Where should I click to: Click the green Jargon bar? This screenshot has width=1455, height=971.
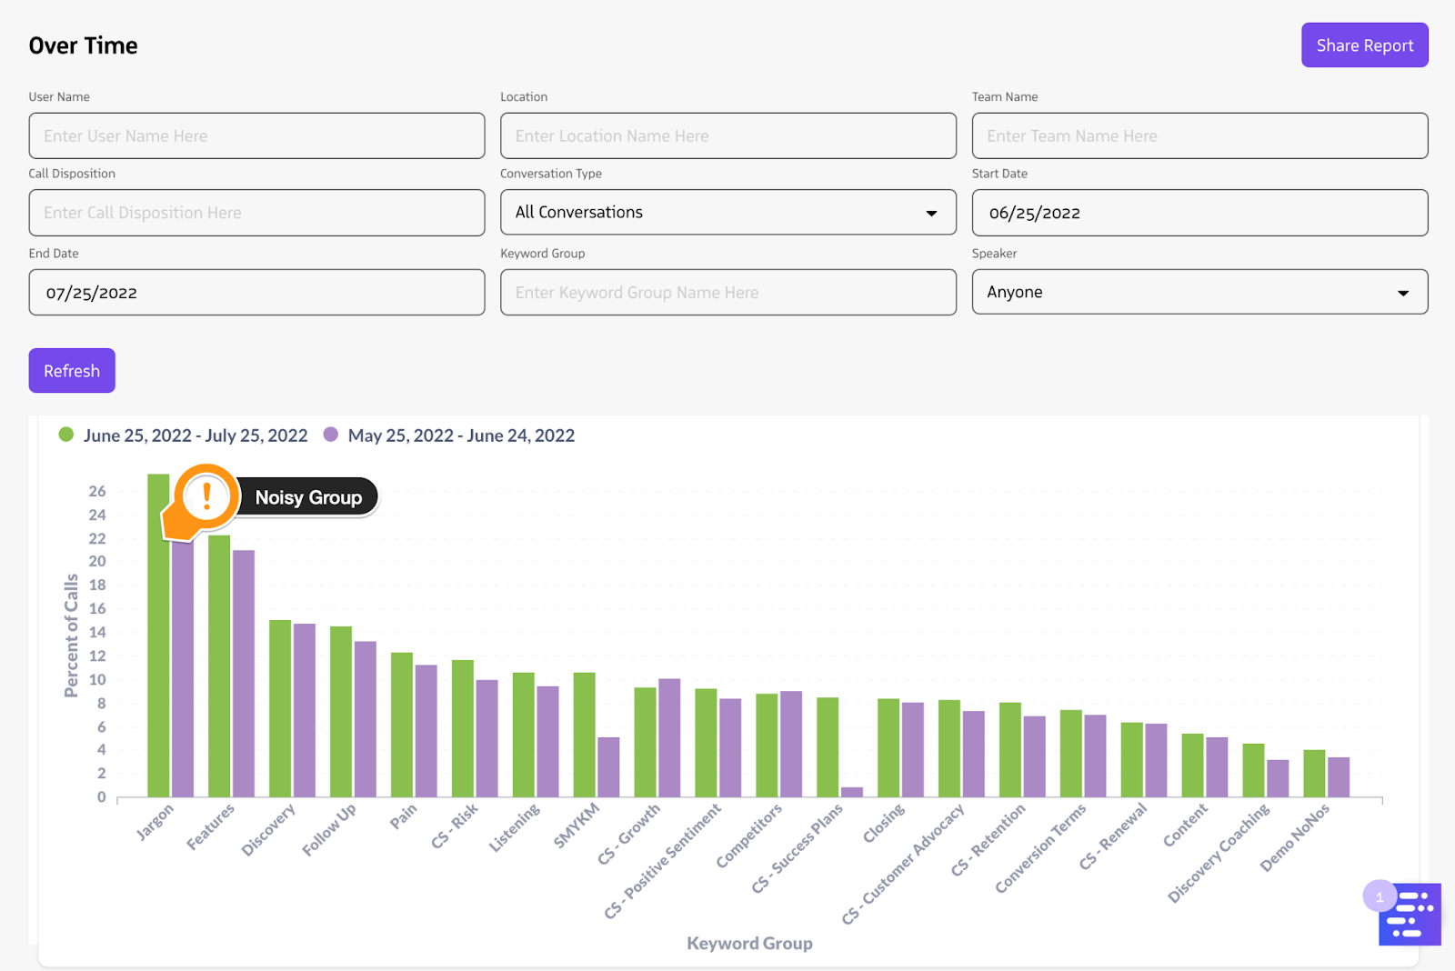click(157, 655)
